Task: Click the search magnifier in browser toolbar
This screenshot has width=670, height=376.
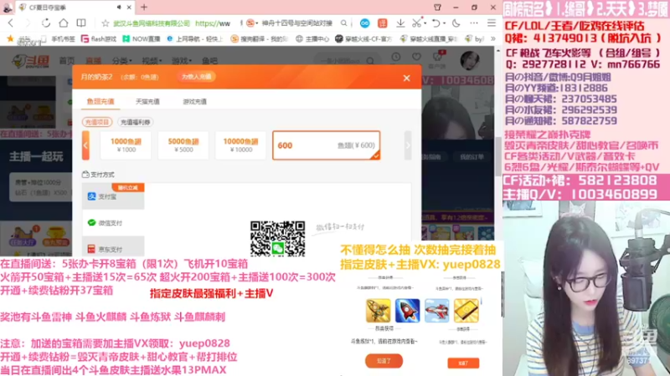Action: point(344,23)
